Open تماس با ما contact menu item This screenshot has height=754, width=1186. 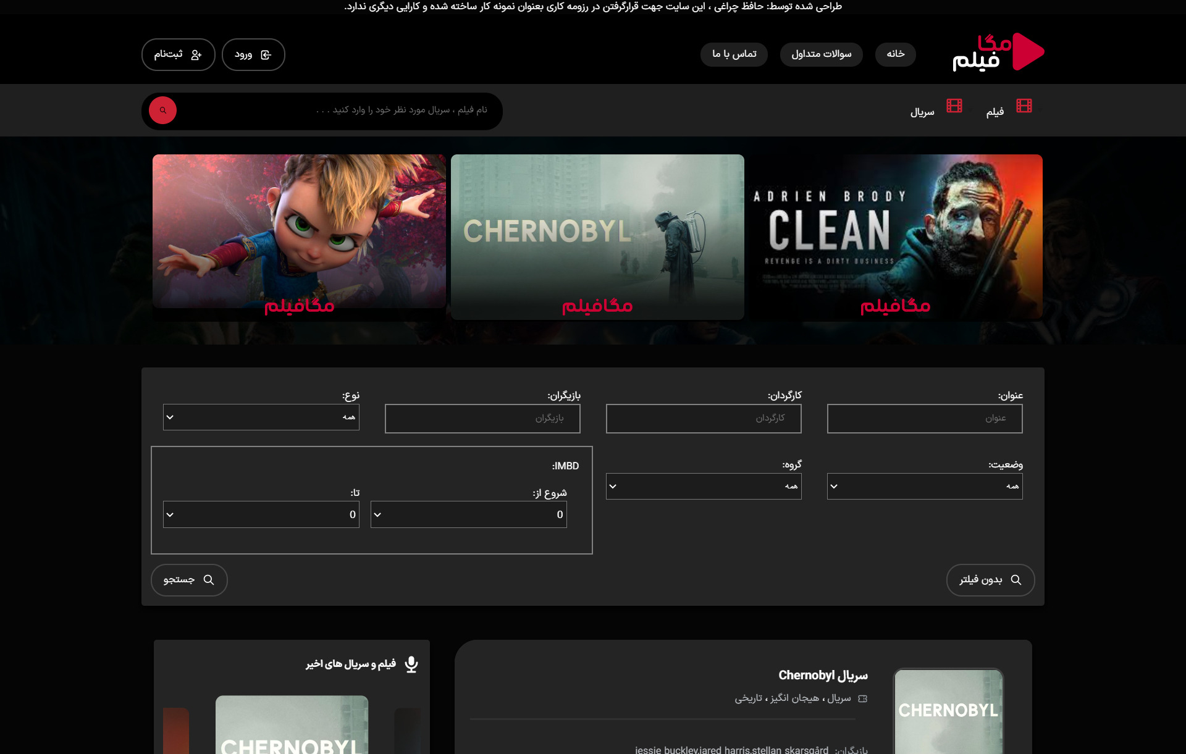(x=734, y=54)
